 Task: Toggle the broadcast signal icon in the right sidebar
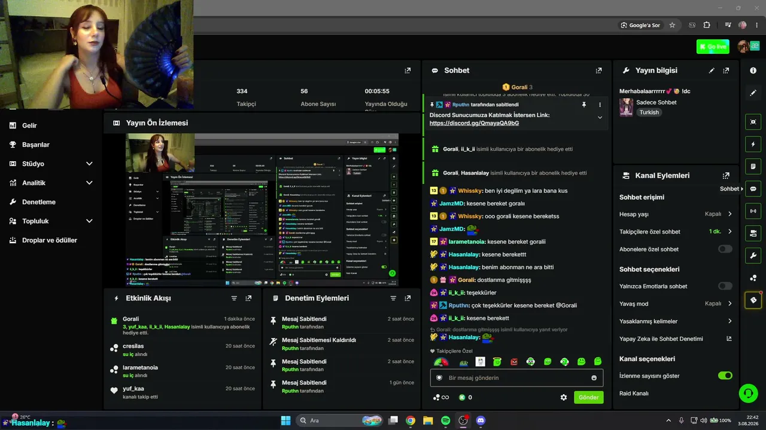[x=753, y=211]
